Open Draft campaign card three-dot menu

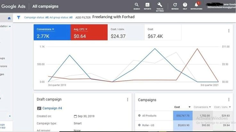coord(128,100)
